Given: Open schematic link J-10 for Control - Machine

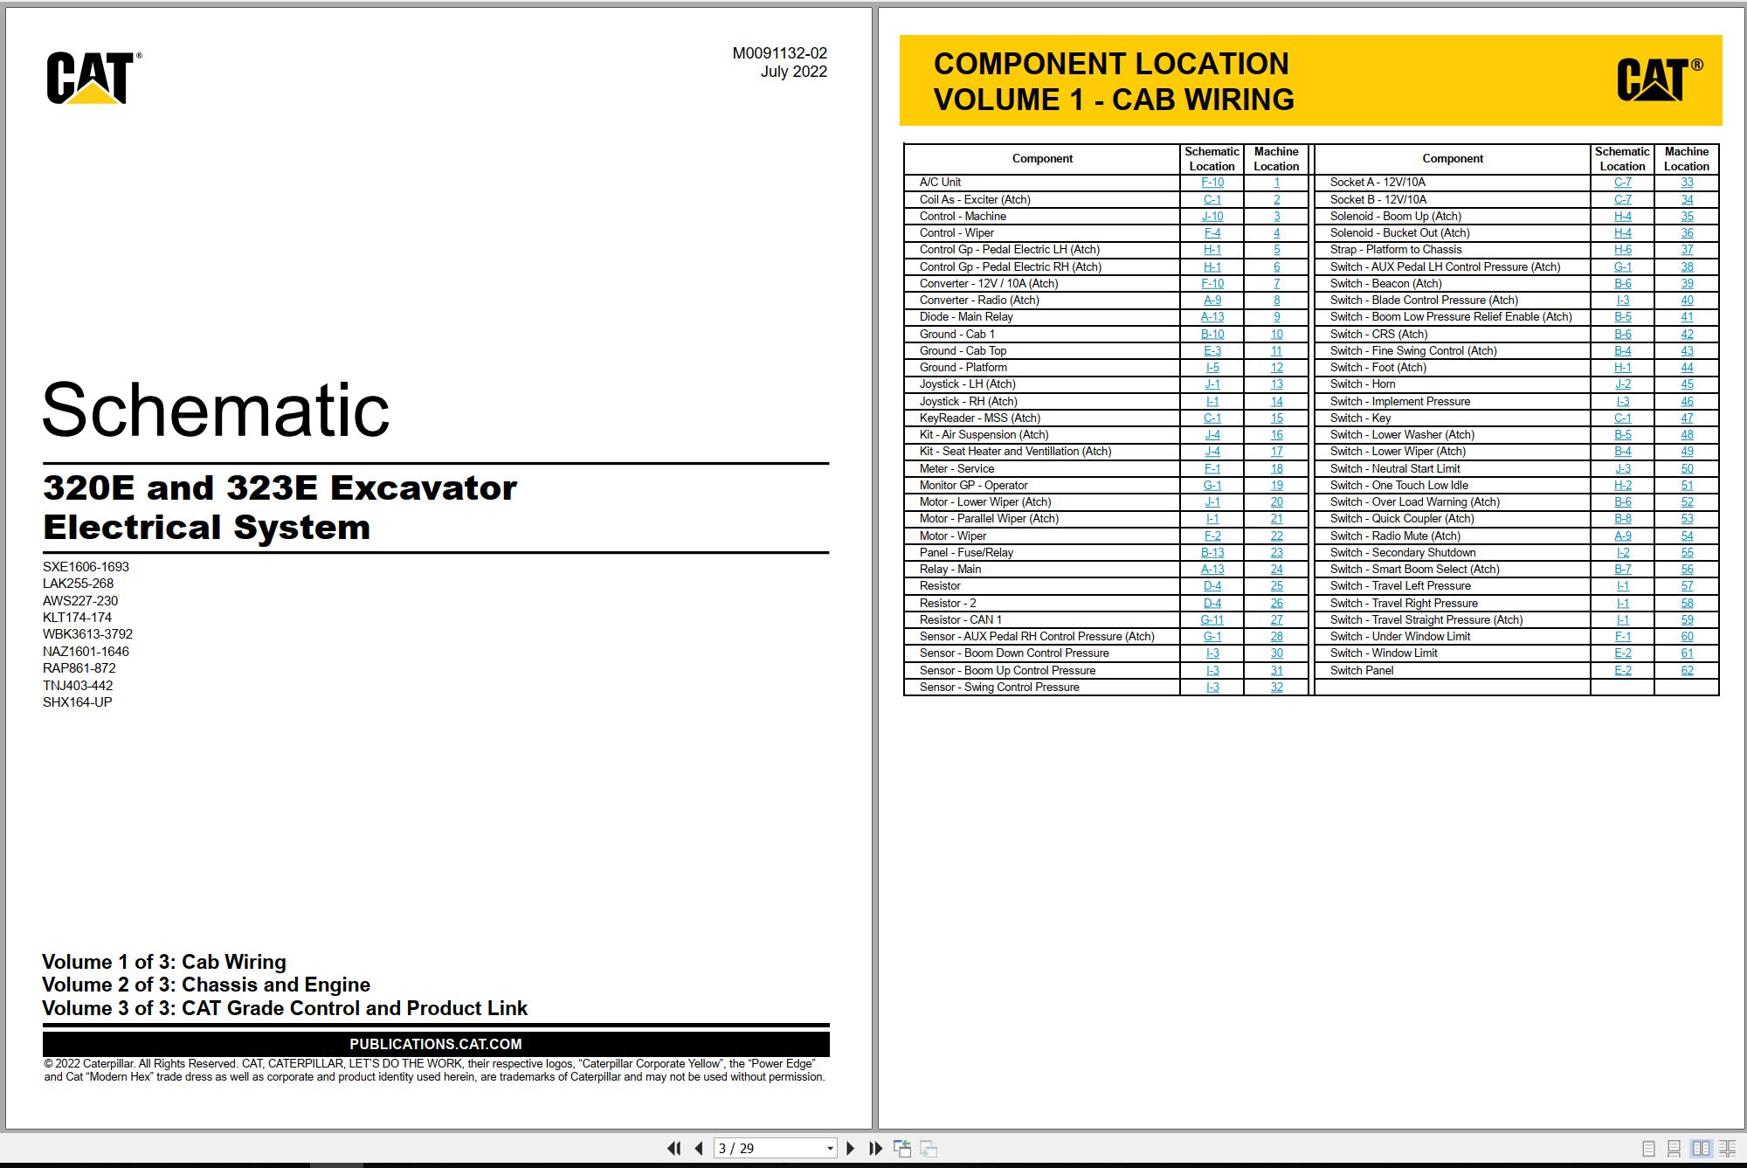Looking at the screenshot, I should [x=1212, y=216].
